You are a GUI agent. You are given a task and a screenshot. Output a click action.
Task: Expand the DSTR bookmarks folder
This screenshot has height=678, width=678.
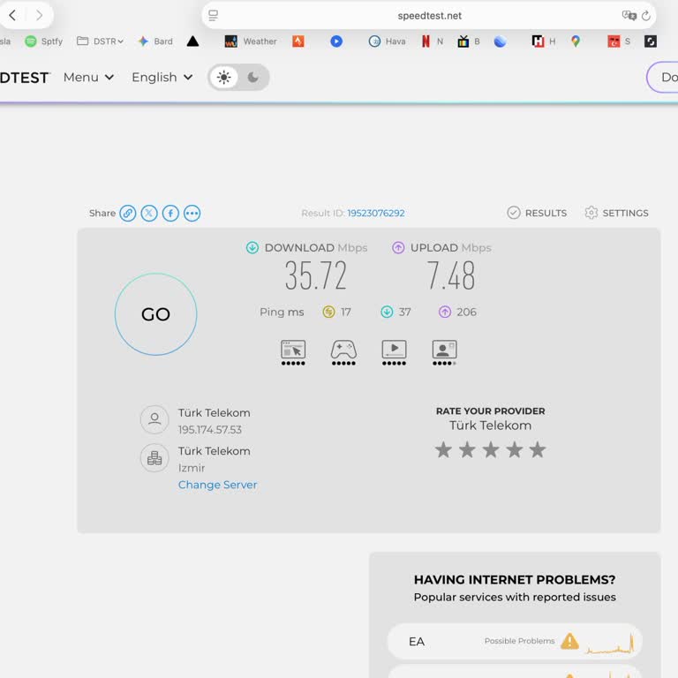click(100, 41)
